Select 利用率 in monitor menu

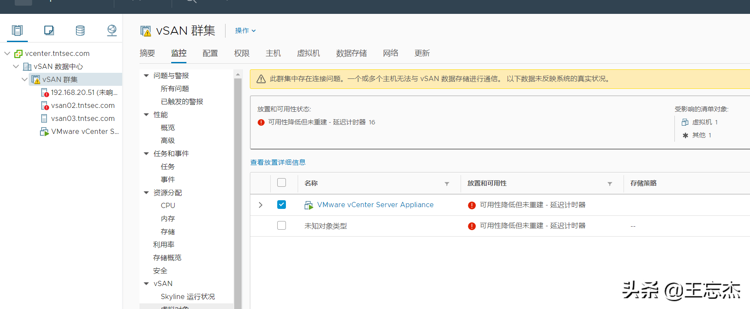[x=163, y=244]
